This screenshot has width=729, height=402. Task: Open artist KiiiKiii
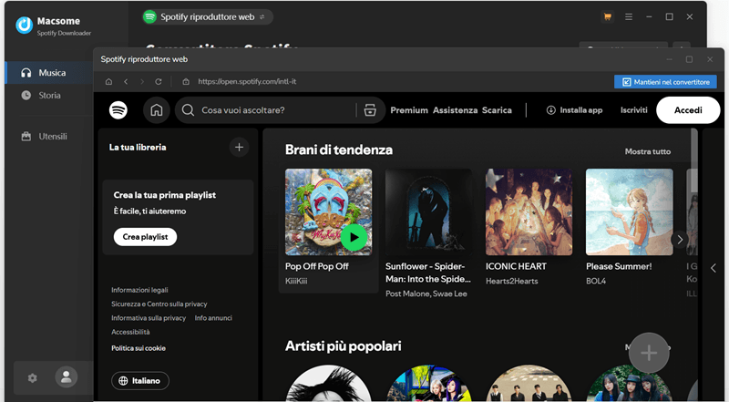[296, 281]
